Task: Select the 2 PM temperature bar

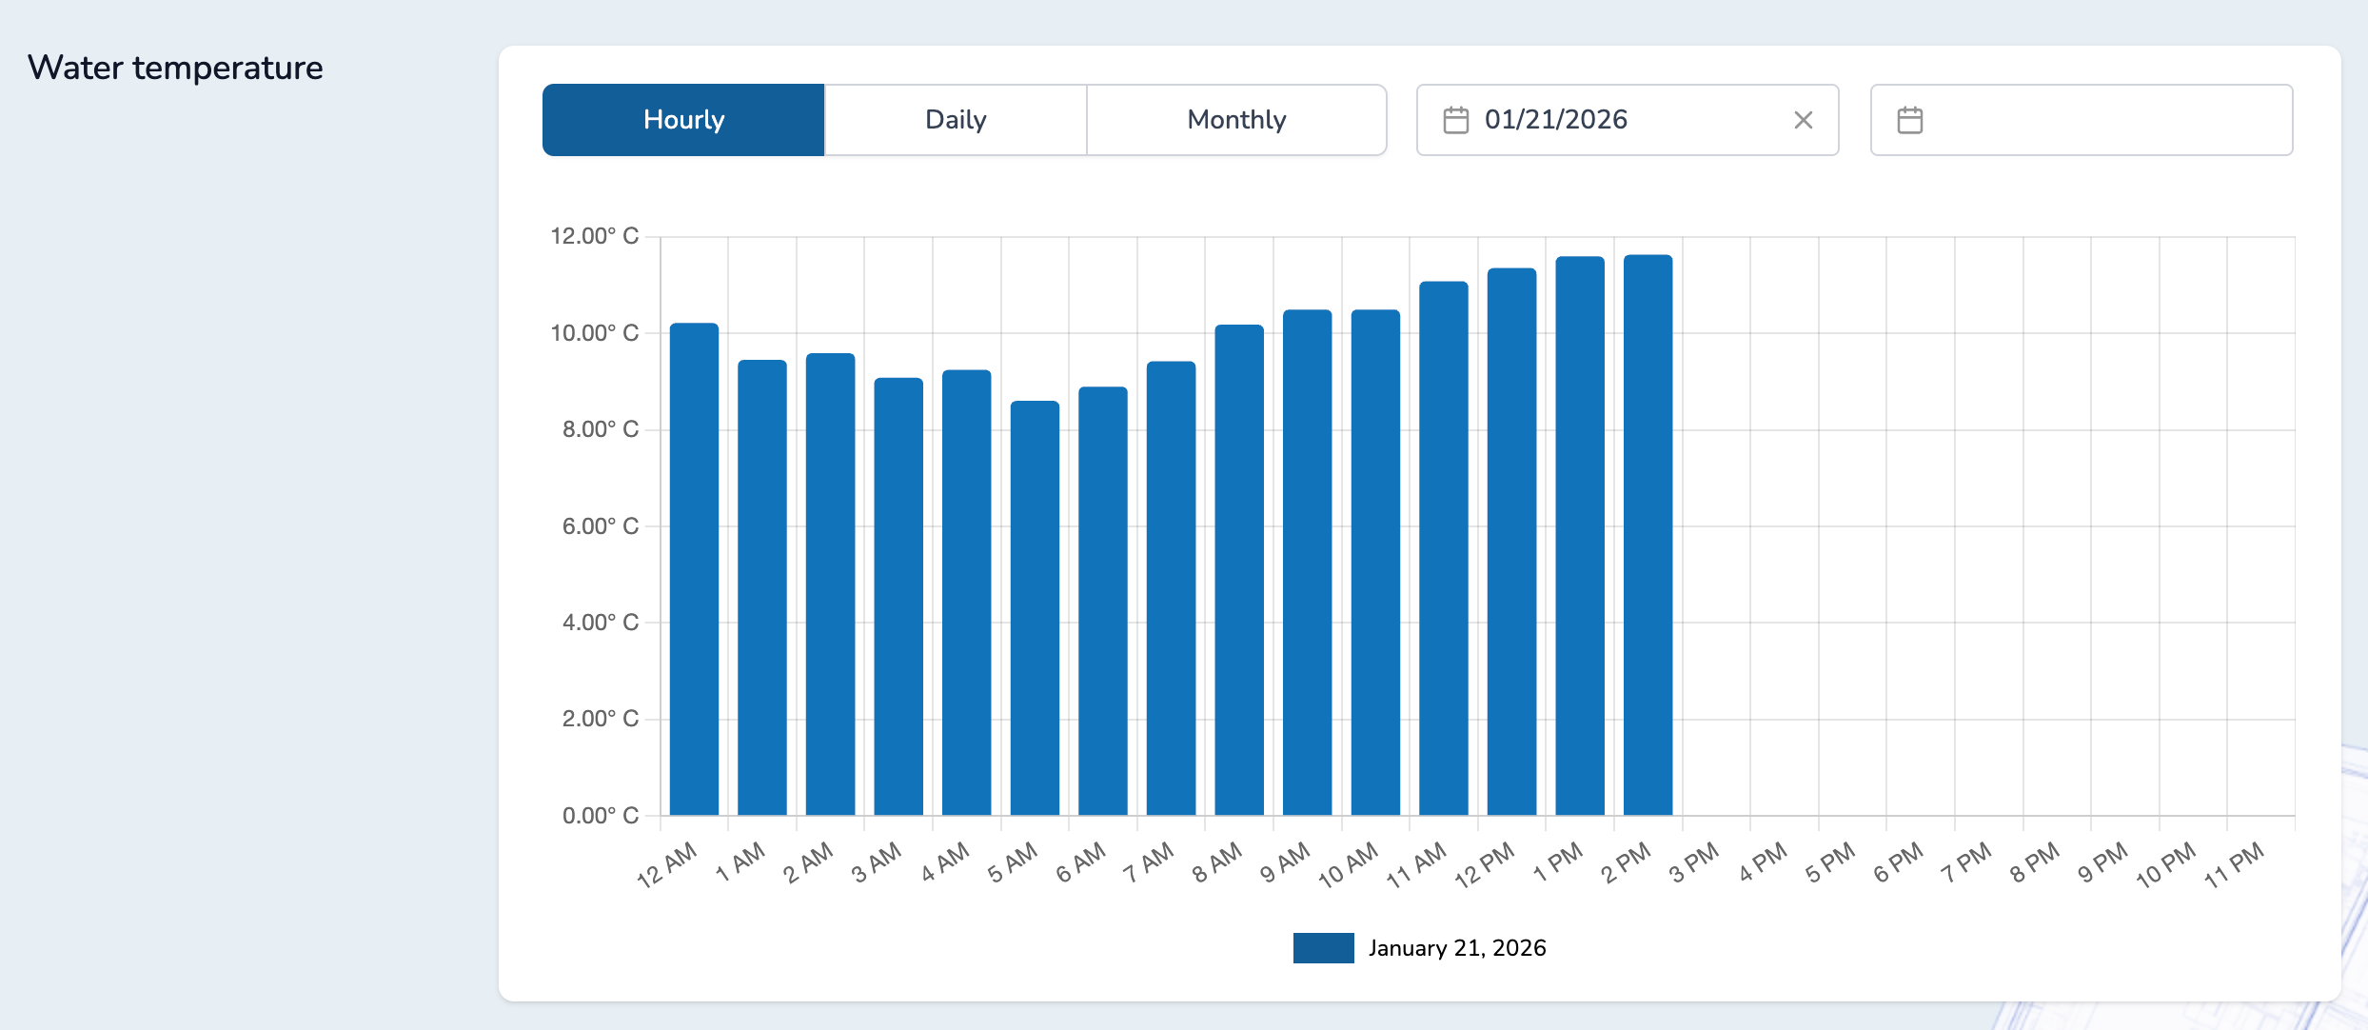Action: 1648,533
